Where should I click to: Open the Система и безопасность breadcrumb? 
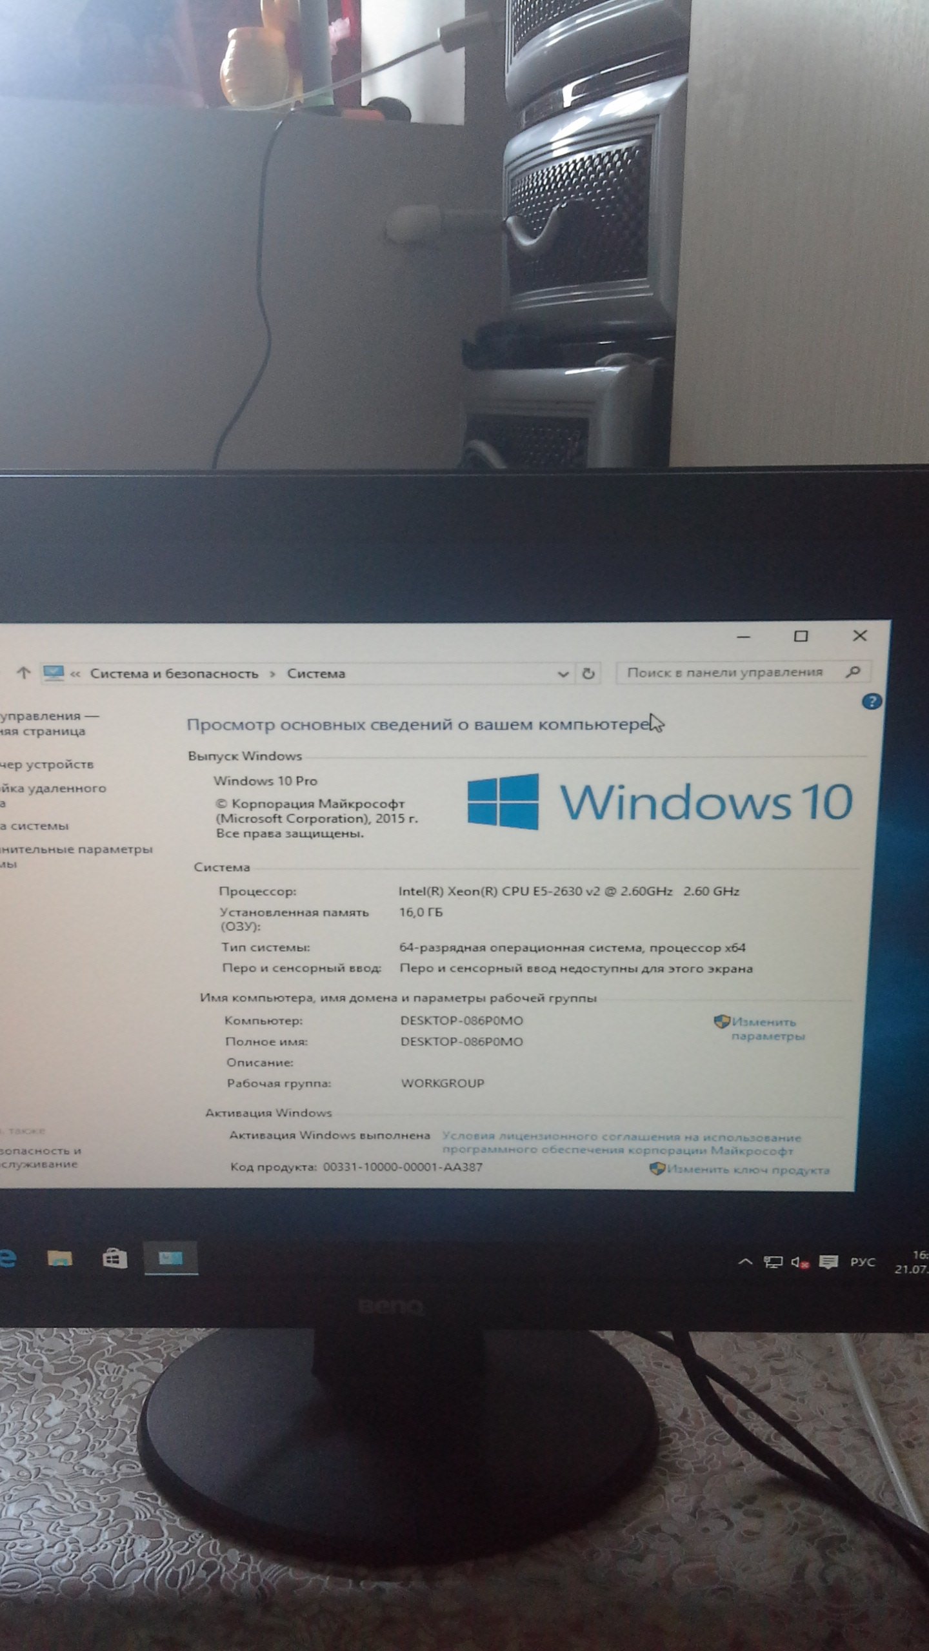coord(174,674)
